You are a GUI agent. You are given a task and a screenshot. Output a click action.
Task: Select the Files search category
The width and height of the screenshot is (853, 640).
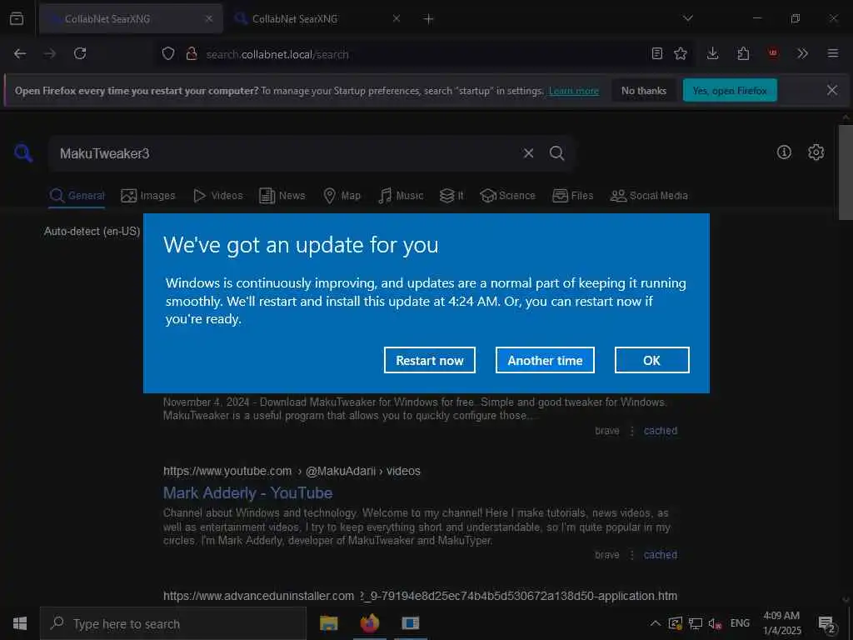pyautogui.click(x=573, y=196)
